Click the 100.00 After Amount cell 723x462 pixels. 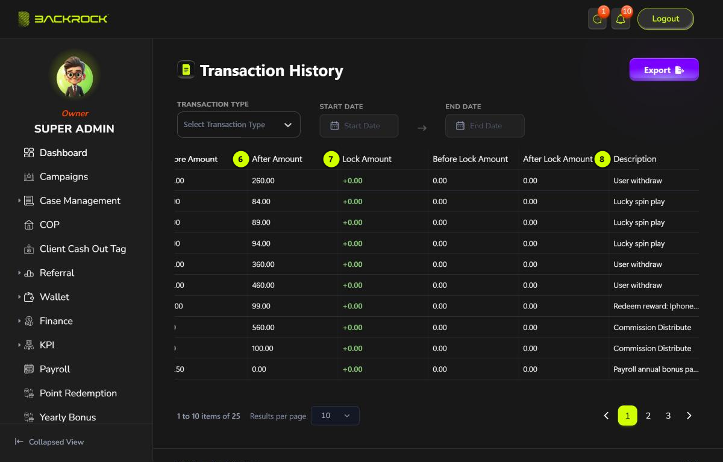263,348
